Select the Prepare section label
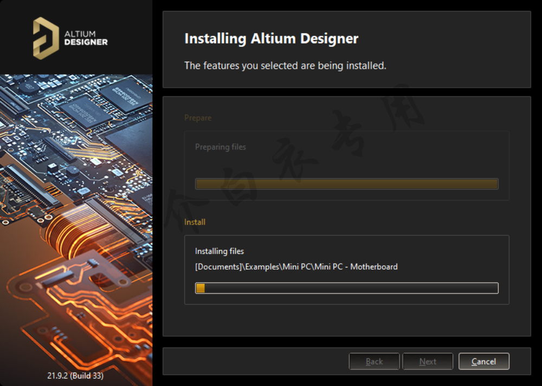The image size is (542, 386). click(x=198, y=118)
